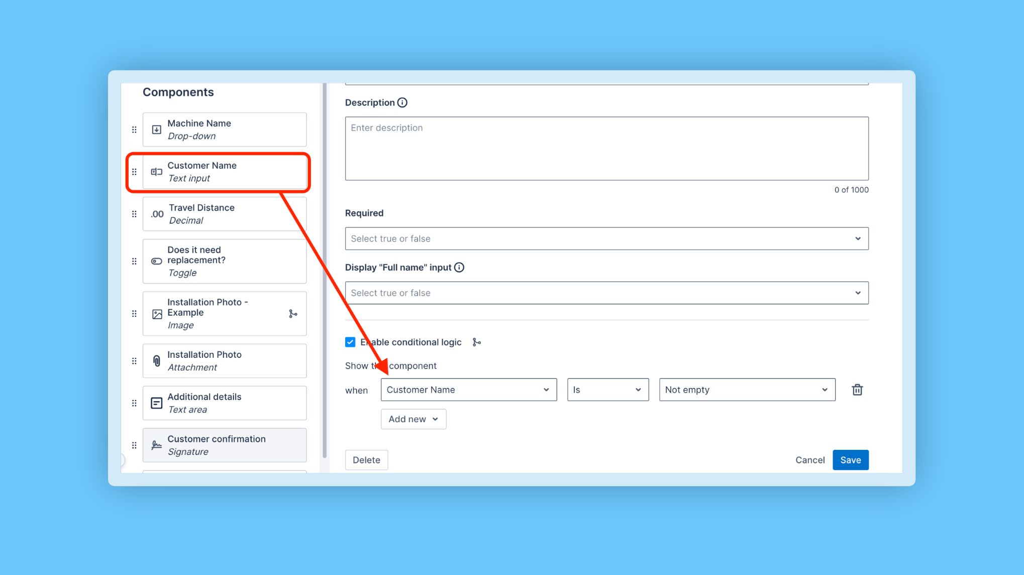Delete the condition with trash icon
The width and height of the screenshot is (1024, 575).
pyautogui.click(x=857, y=390)
